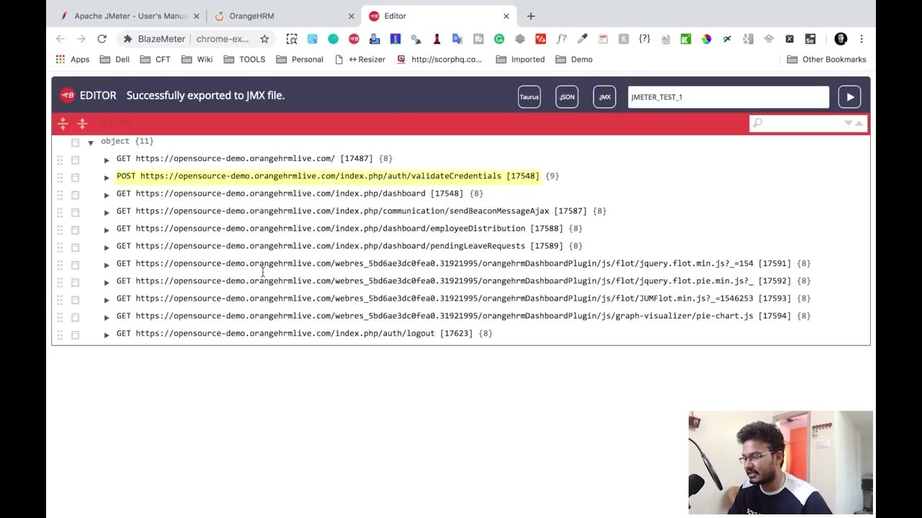
Task: Reload the browser page
Action: click(102, 39)
